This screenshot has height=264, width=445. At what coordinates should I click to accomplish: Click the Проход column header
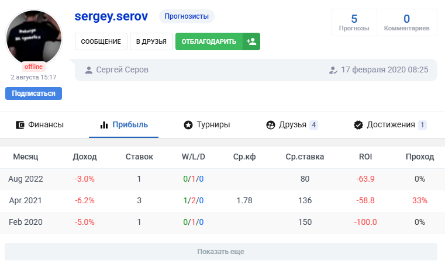pos(420,157)
